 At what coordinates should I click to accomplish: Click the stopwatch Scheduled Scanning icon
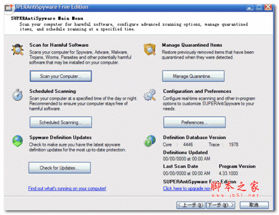click(18, 95)
